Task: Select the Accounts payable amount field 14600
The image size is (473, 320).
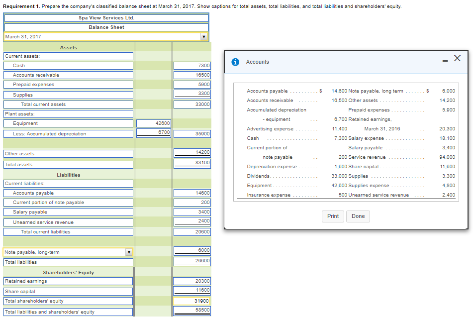Action: [192, 193]
